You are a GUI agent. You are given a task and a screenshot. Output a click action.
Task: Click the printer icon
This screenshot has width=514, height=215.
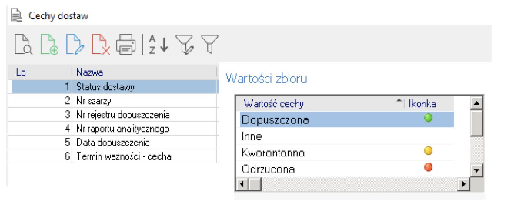[x=126, y=44]
